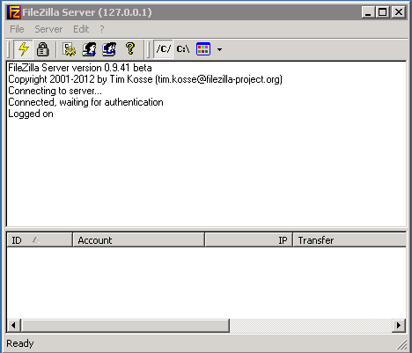
Task: Sort connections by IP column header
Action: pos(248,240)
